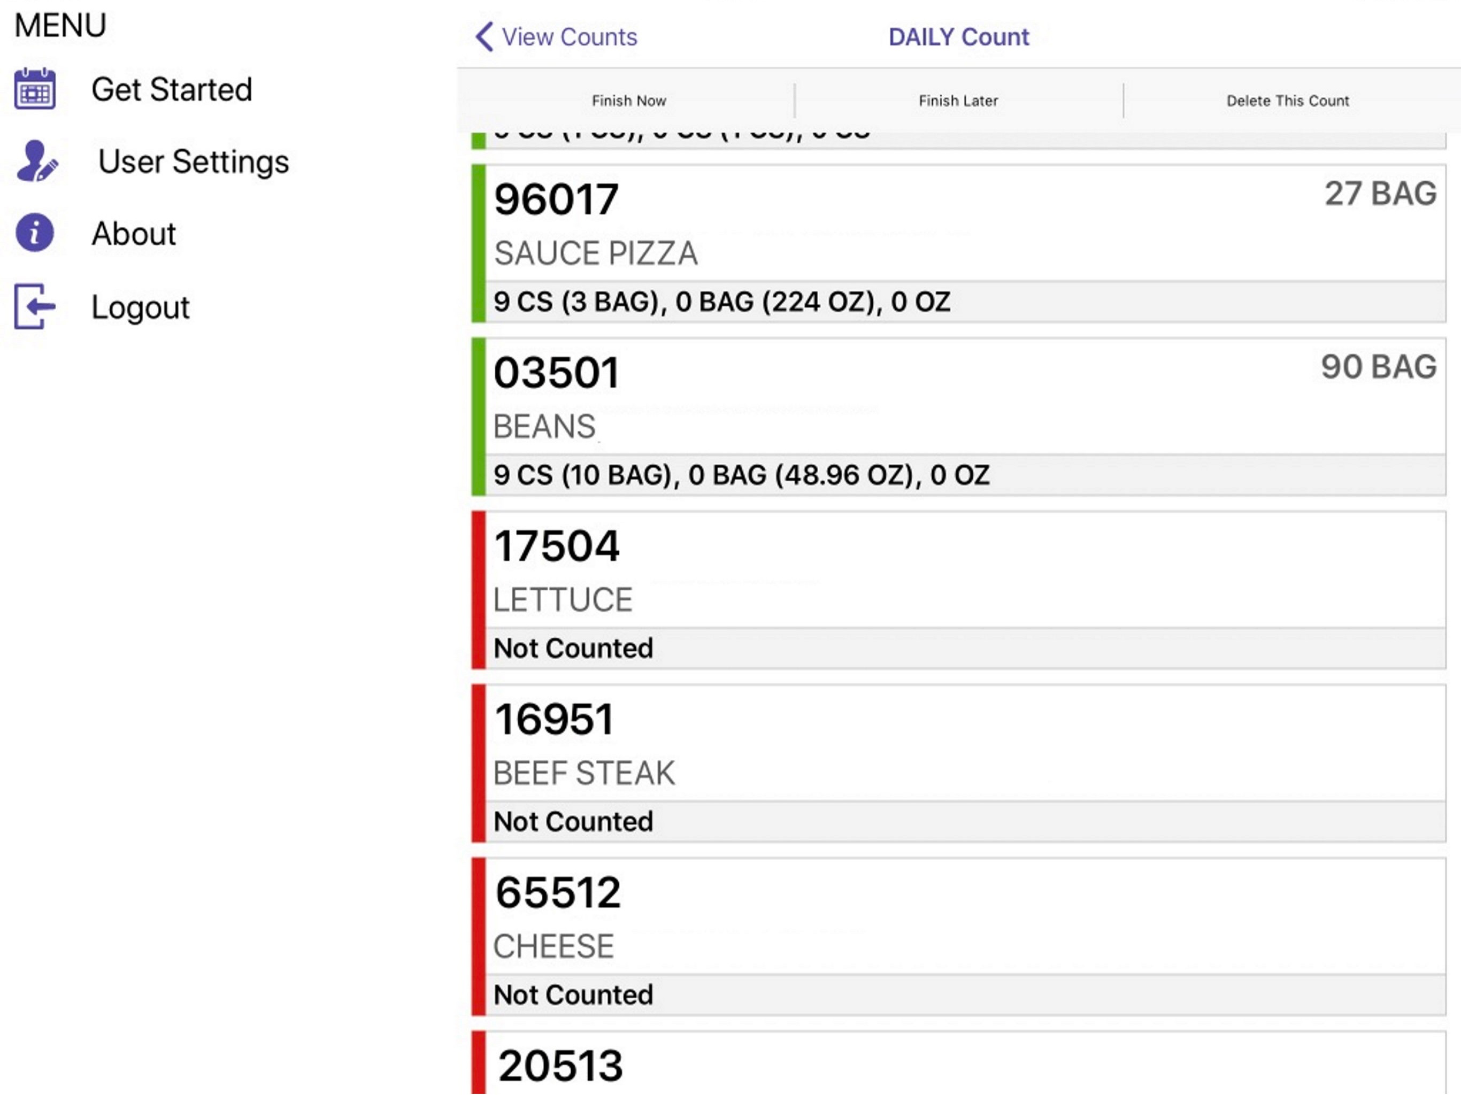
Task: Open Get Started menu item
Action: pyautogui.click(x=172, y=89)
